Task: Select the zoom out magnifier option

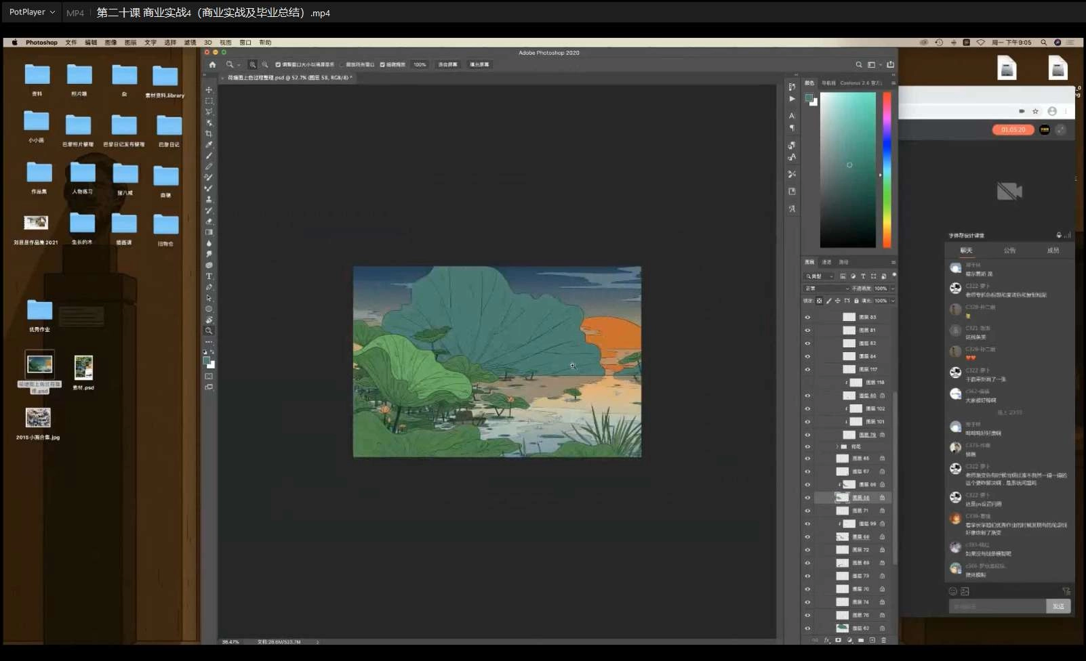Action: [265, 64]
